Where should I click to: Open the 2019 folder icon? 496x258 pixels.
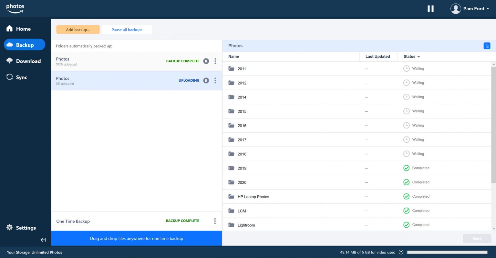click(x=231, y=168)
